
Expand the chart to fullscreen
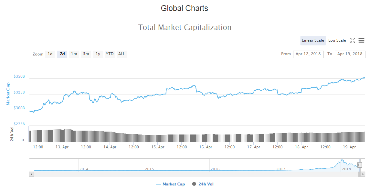coord(353,40)
